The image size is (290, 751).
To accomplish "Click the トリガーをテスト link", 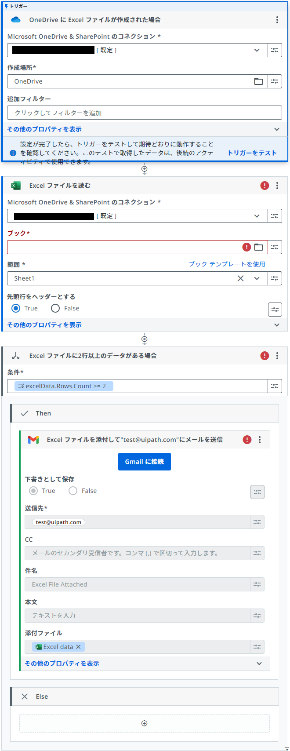I will (252, 153).
